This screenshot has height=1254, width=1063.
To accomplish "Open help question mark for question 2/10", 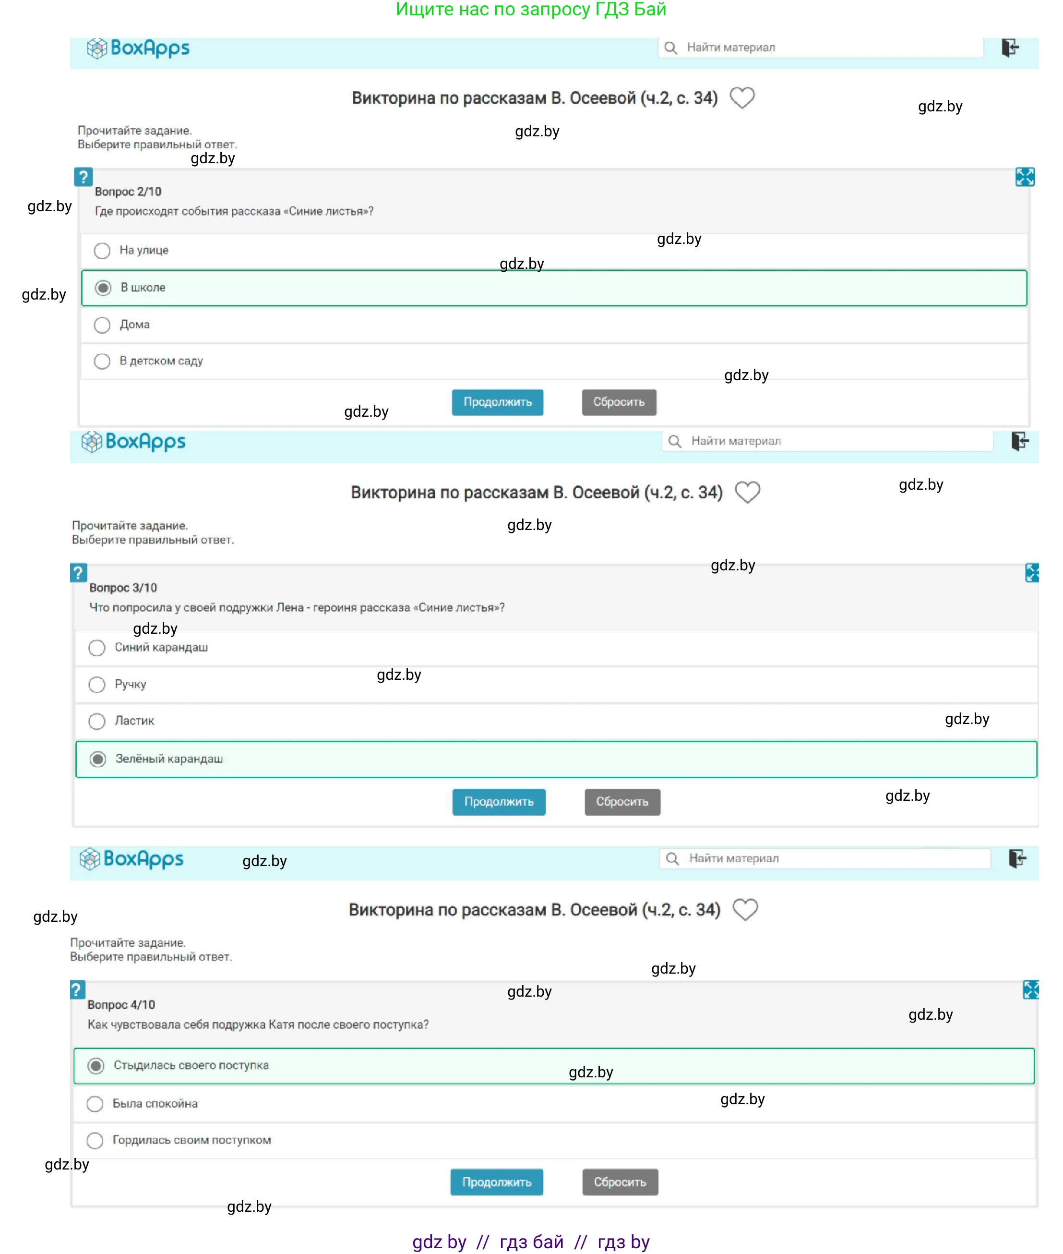I will 83,177.
